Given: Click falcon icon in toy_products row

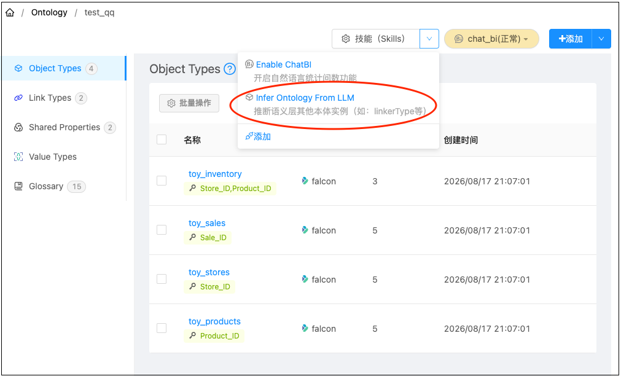Looking at the screenshot, I should (305, 329).
